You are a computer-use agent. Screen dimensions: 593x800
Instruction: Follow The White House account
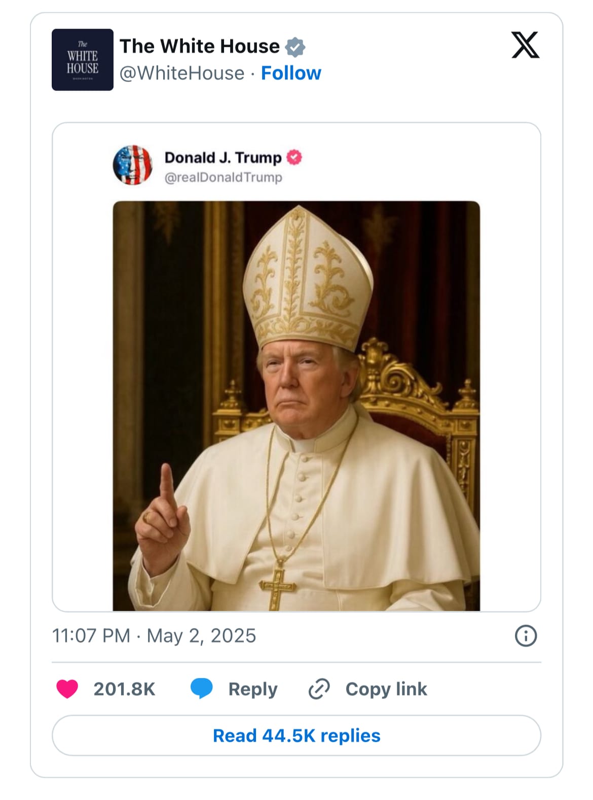pos(291,73)
